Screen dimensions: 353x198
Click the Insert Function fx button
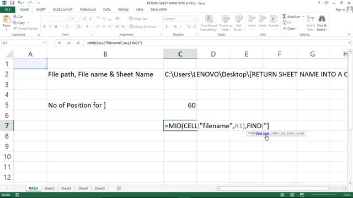tap(78, 43)
